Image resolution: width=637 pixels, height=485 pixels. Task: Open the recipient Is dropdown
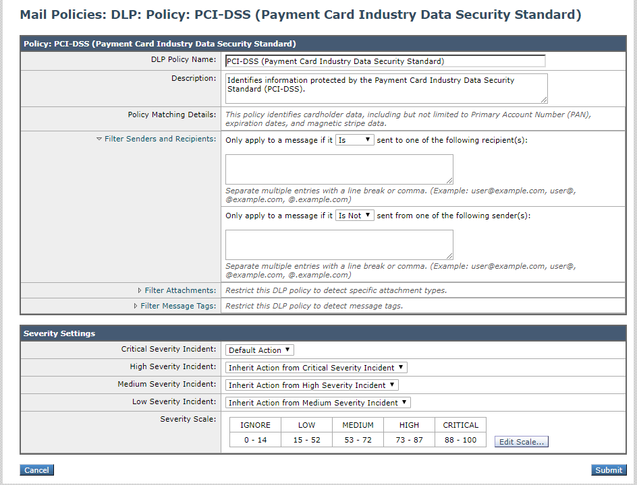click(x=354, y=140)
